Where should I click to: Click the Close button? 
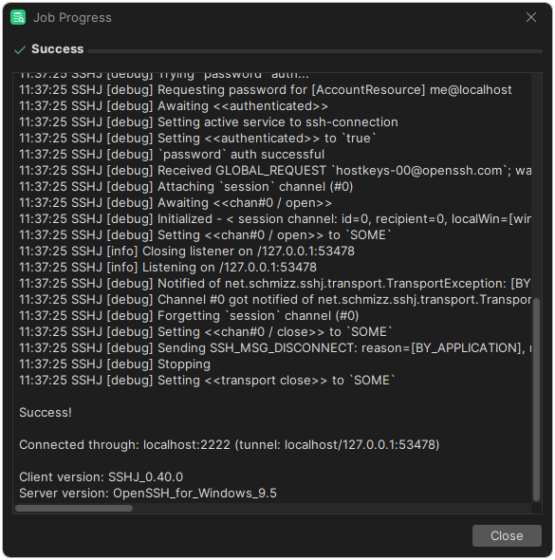point(507,535)
